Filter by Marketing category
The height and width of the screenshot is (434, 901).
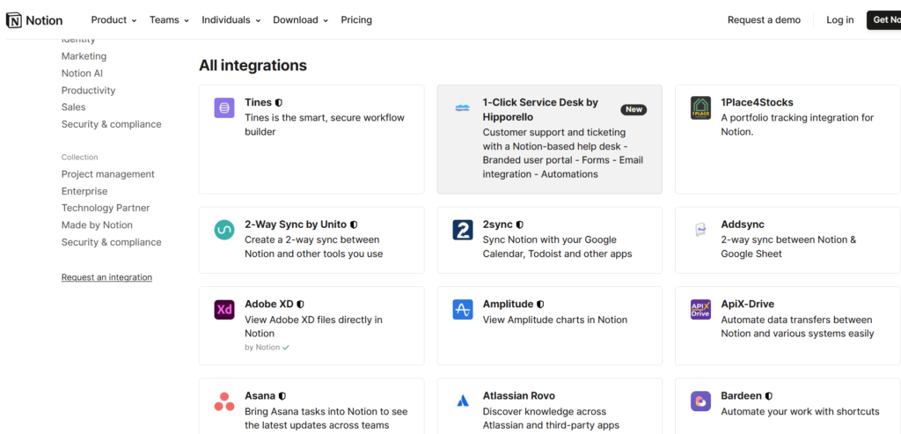84,56
